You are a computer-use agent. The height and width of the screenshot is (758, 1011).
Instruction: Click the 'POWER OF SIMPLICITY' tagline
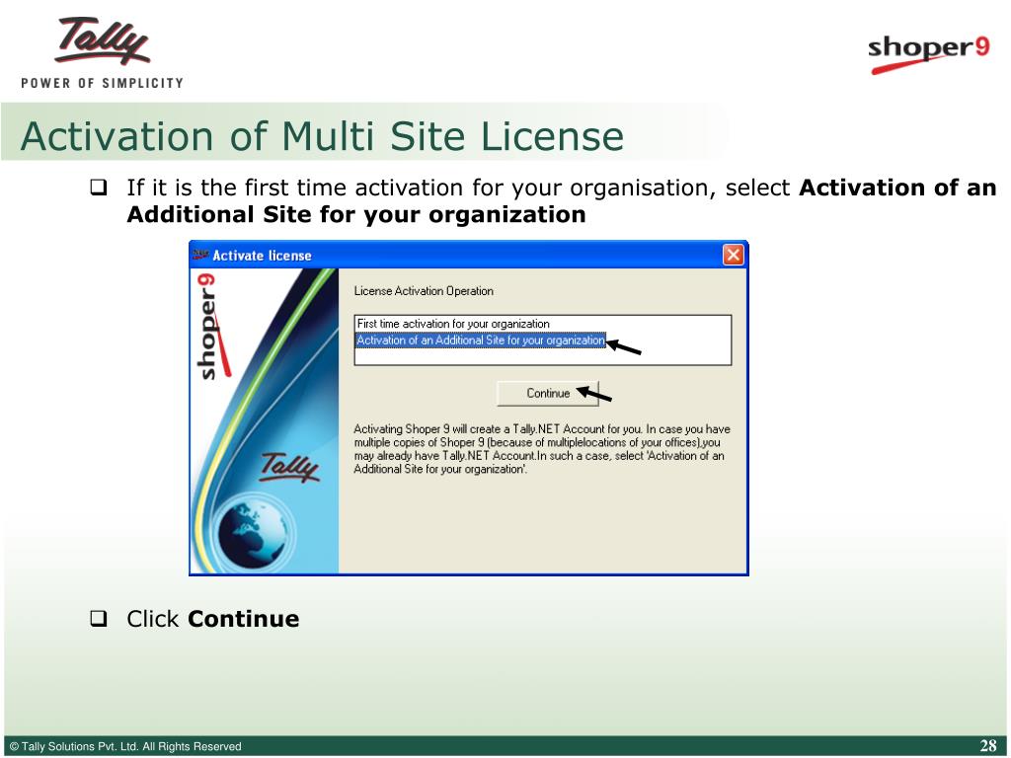[102, 83]
